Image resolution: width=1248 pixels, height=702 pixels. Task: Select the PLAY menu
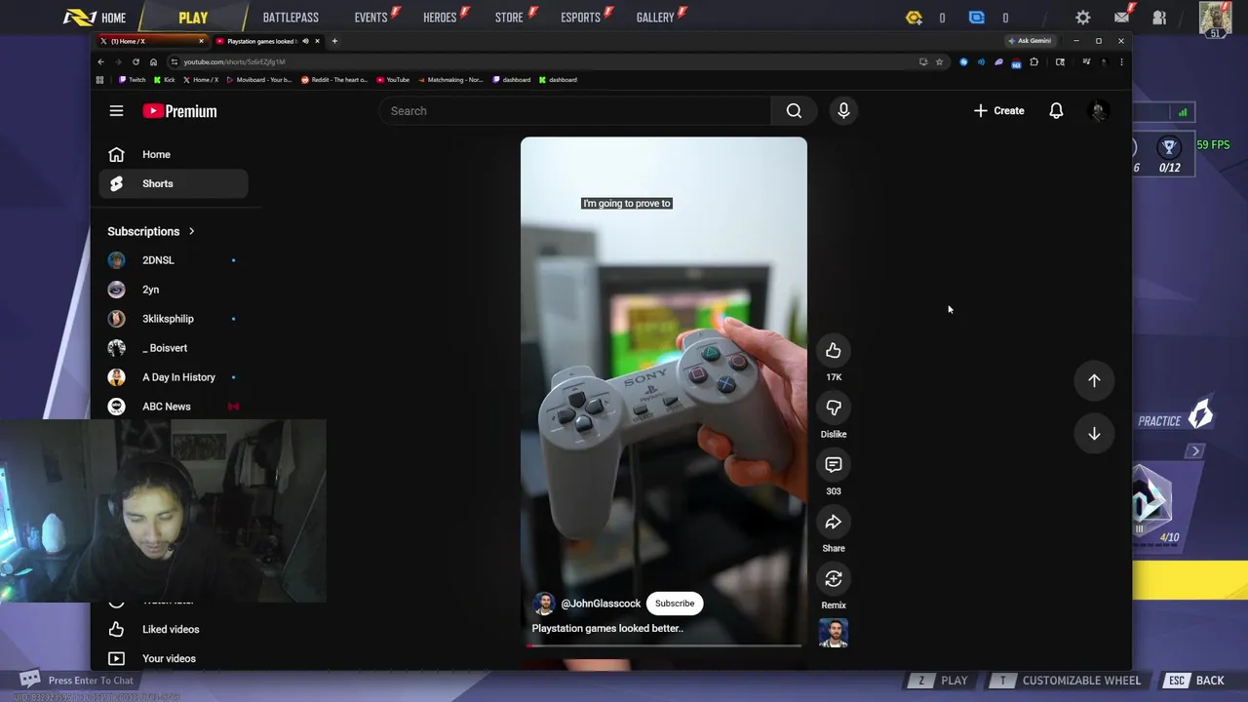coord(193,18)
